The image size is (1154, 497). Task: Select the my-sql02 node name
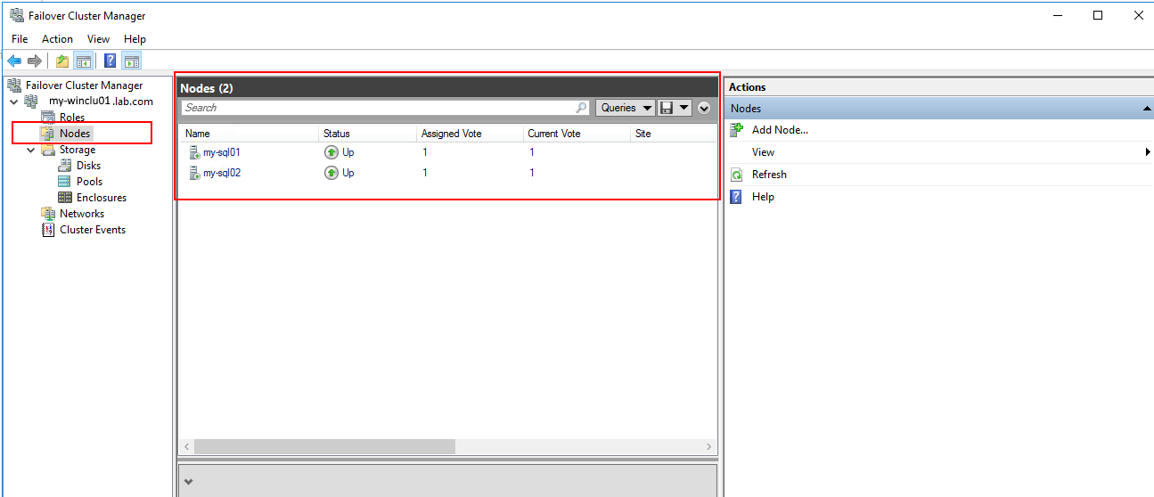pos(222,173)
